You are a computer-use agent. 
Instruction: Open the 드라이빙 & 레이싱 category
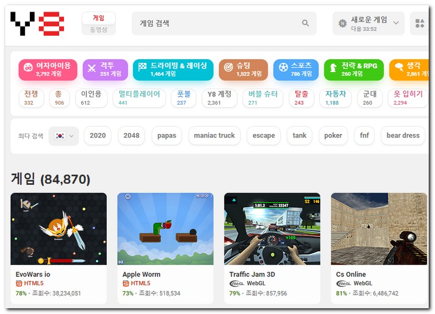pos(173,70)
